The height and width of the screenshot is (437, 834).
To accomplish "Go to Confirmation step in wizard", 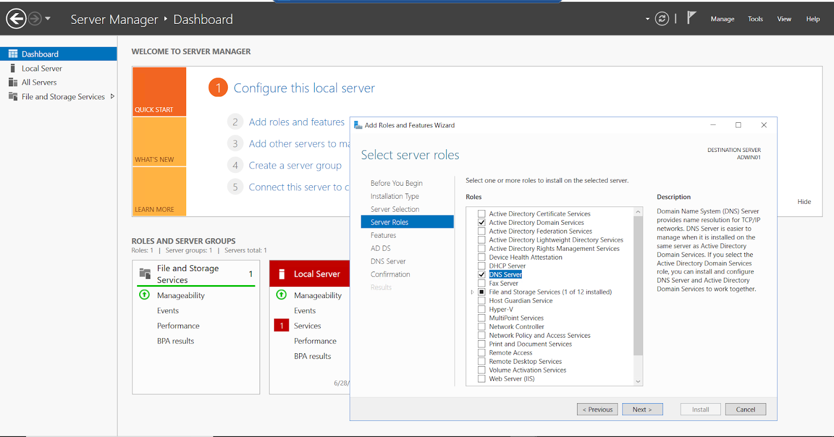I will pos(390,274).
